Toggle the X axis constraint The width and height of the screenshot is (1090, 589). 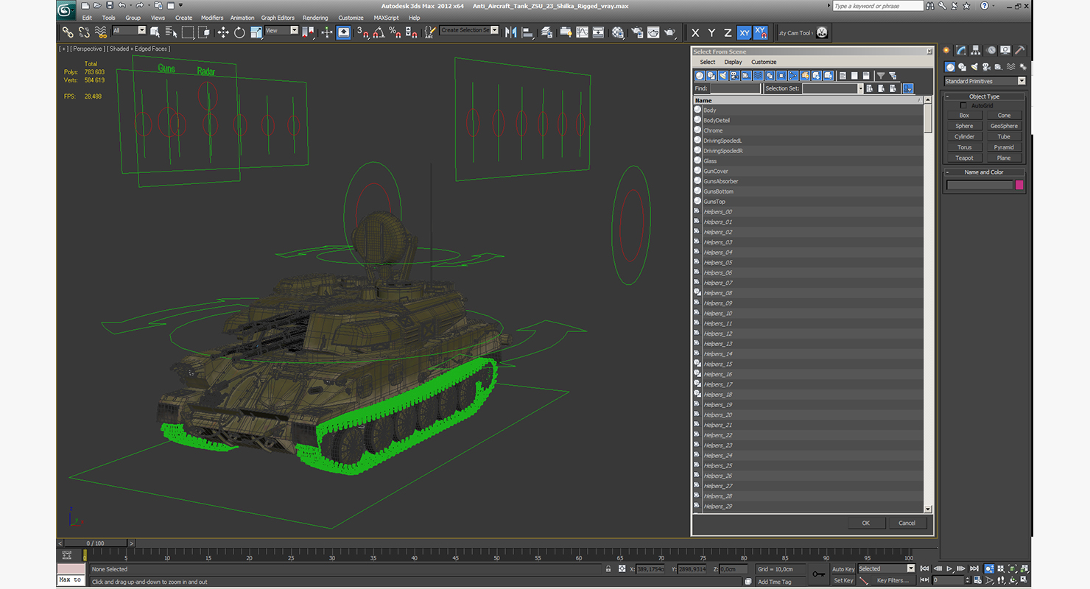tap(695, 32)
